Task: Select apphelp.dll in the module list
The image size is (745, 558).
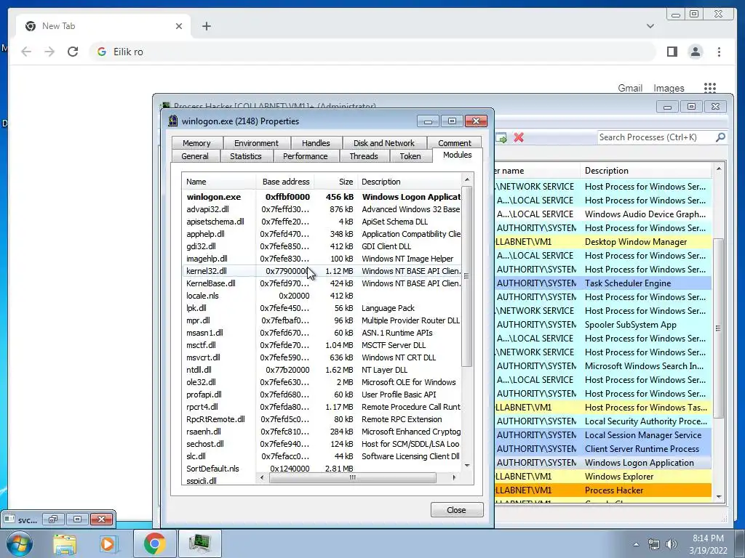Action: tap(322, 234)
